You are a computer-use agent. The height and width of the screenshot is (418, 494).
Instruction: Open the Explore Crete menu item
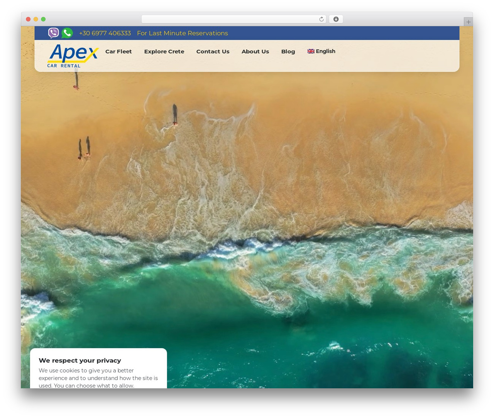(x=164, y=51)
